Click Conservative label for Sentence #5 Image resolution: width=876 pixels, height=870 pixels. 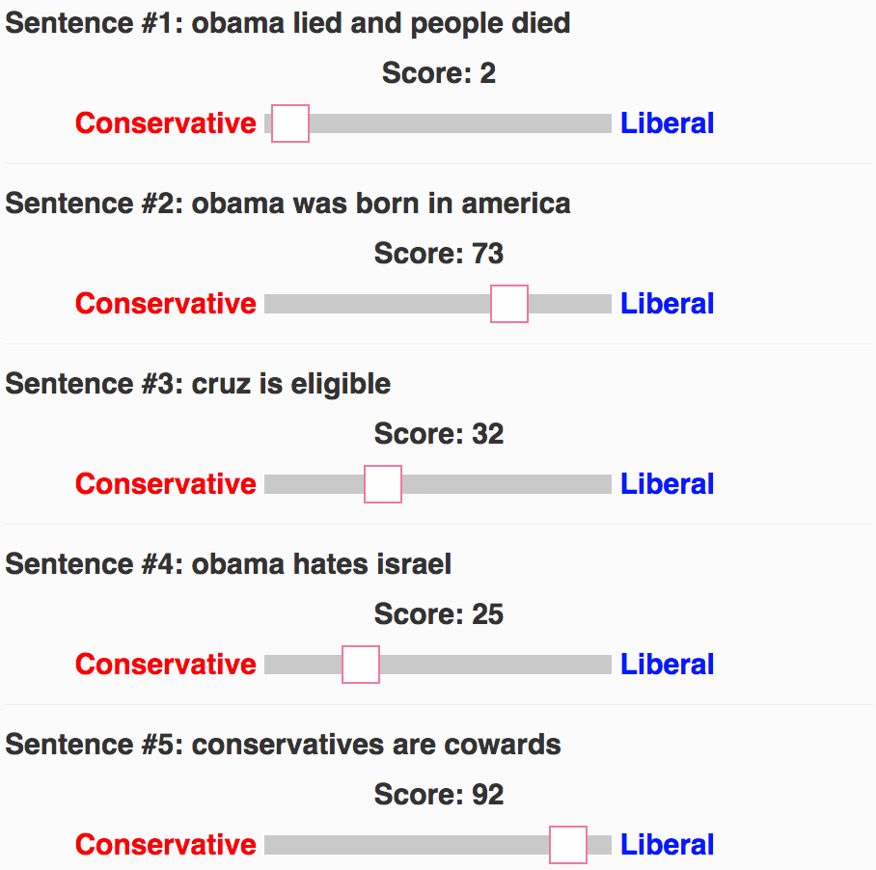click(x=165, y=844)
